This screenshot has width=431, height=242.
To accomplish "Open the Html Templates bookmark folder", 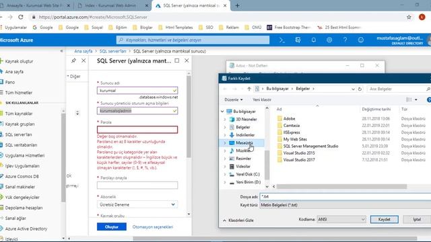I will pyautogui.click(x=176, y=28).
